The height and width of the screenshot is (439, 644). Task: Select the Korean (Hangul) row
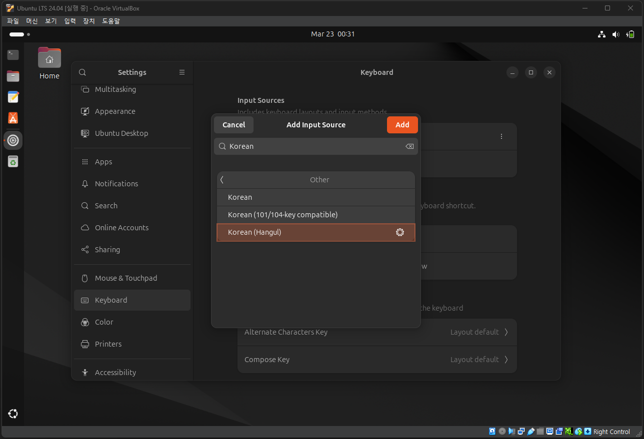click(316, 232)
